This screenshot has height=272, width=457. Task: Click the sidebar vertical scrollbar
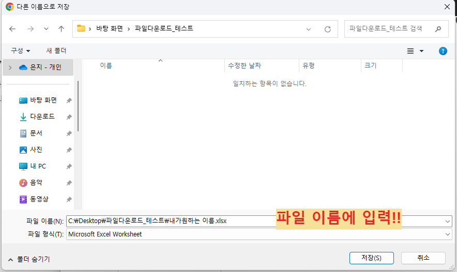[x=78, y=106]
